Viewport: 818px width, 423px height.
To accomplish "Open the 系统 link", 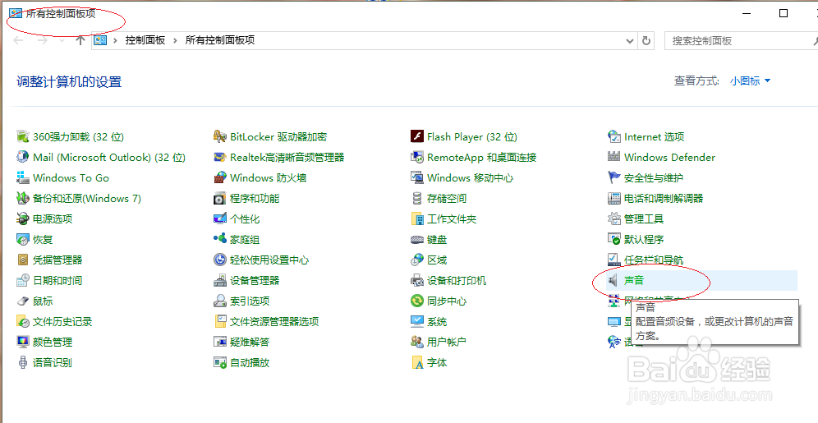I will [x=437, y=322].
